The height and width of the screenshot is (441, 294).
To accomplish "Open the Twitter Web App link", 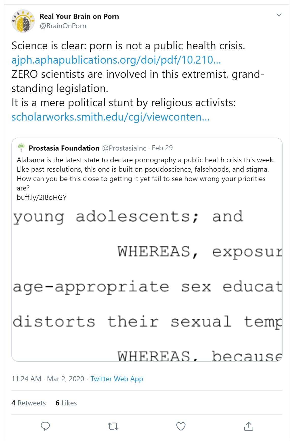I will click(117, 379).
